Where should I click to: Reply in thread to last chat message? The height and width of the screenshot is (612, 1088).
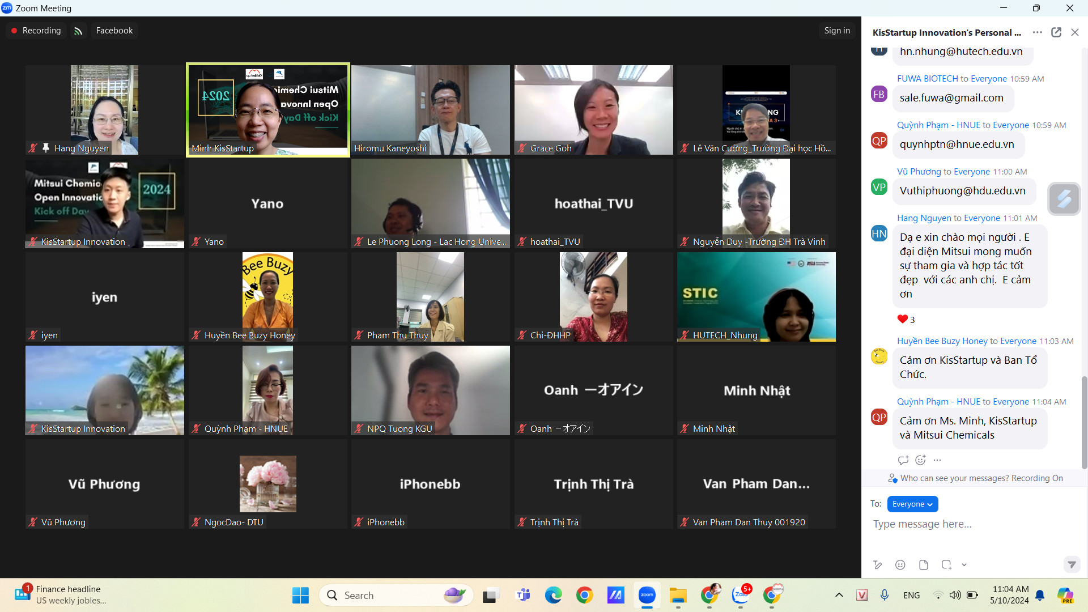click(x=903, y=460)
